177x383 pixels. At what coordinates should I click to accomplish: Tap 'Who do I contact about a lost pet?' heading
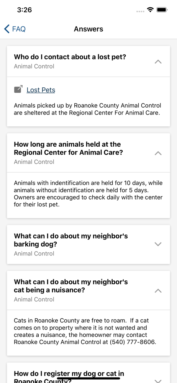click(70, 57)
